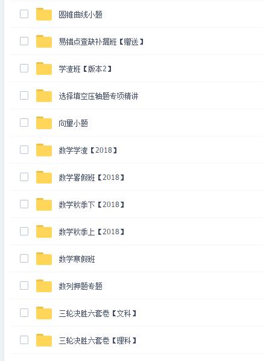263x361 pixels.
Task: Mark the checkbox for 三轮决胜六套卷【理科】
Action: click(x=24, y=340)
